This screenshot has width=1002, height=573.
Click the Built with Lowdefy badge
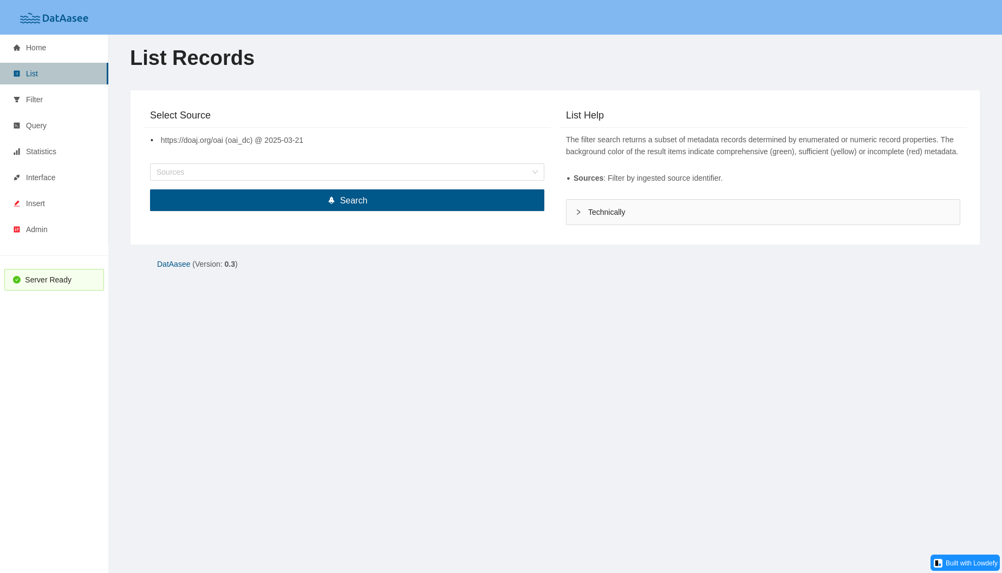coord(965,563)
